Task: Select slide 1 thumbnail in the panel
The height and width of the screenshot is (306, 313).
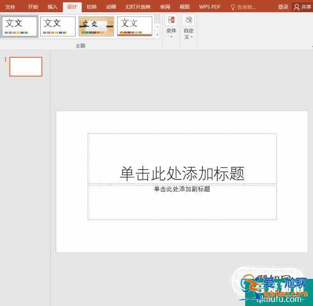Action: click(26, 67)
